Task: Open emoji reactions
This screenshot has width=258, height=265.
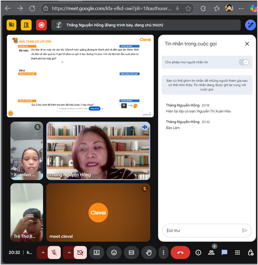Action: pos(114,252)
